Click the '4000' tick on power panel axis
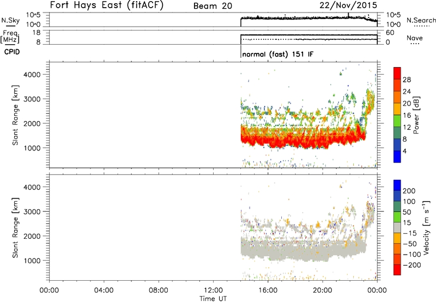The image size is (436, 302). point(32,75)
